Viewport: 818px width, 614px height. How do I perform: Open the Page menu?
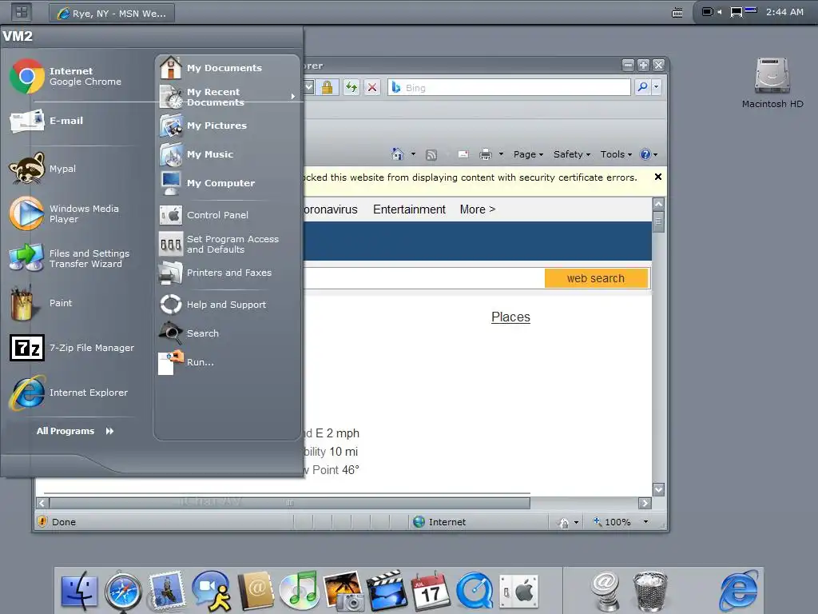[528, 154]
